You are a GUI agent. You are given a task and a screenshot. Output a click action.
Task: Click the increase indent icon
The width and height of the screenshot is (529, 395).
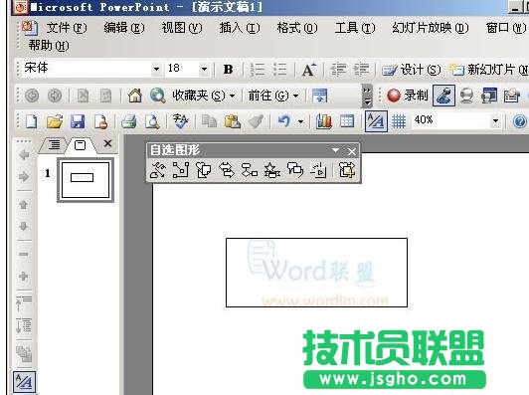(x=361, y=70)
